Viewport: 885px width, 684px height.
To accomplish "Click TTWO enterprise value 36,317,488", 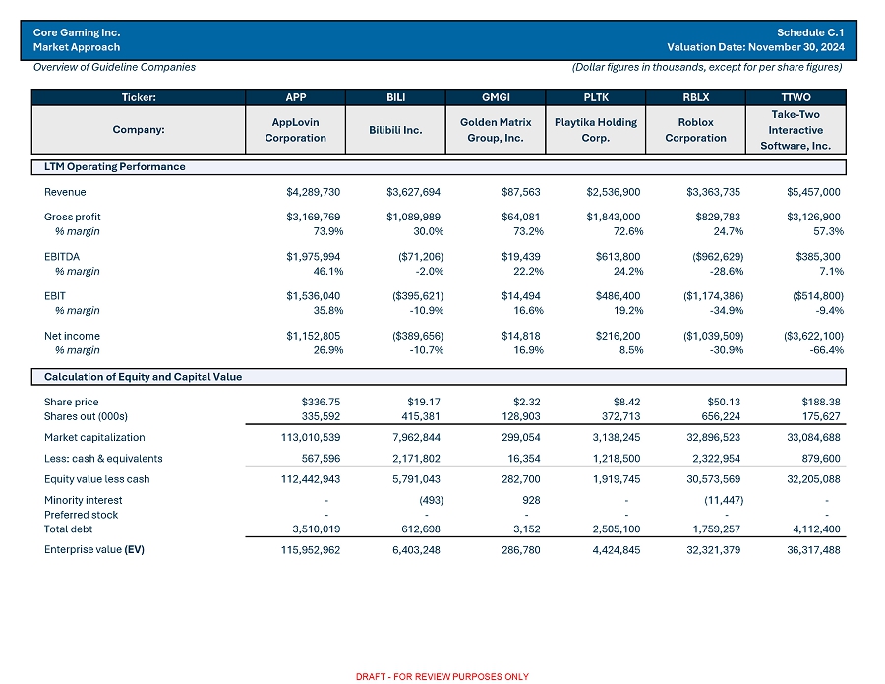I will (813, 549).
